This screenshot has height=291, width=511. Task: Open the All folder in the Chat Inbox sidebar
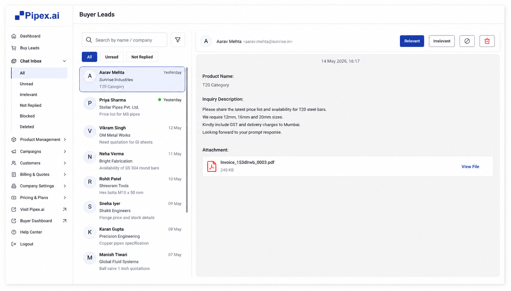(39, 73)
